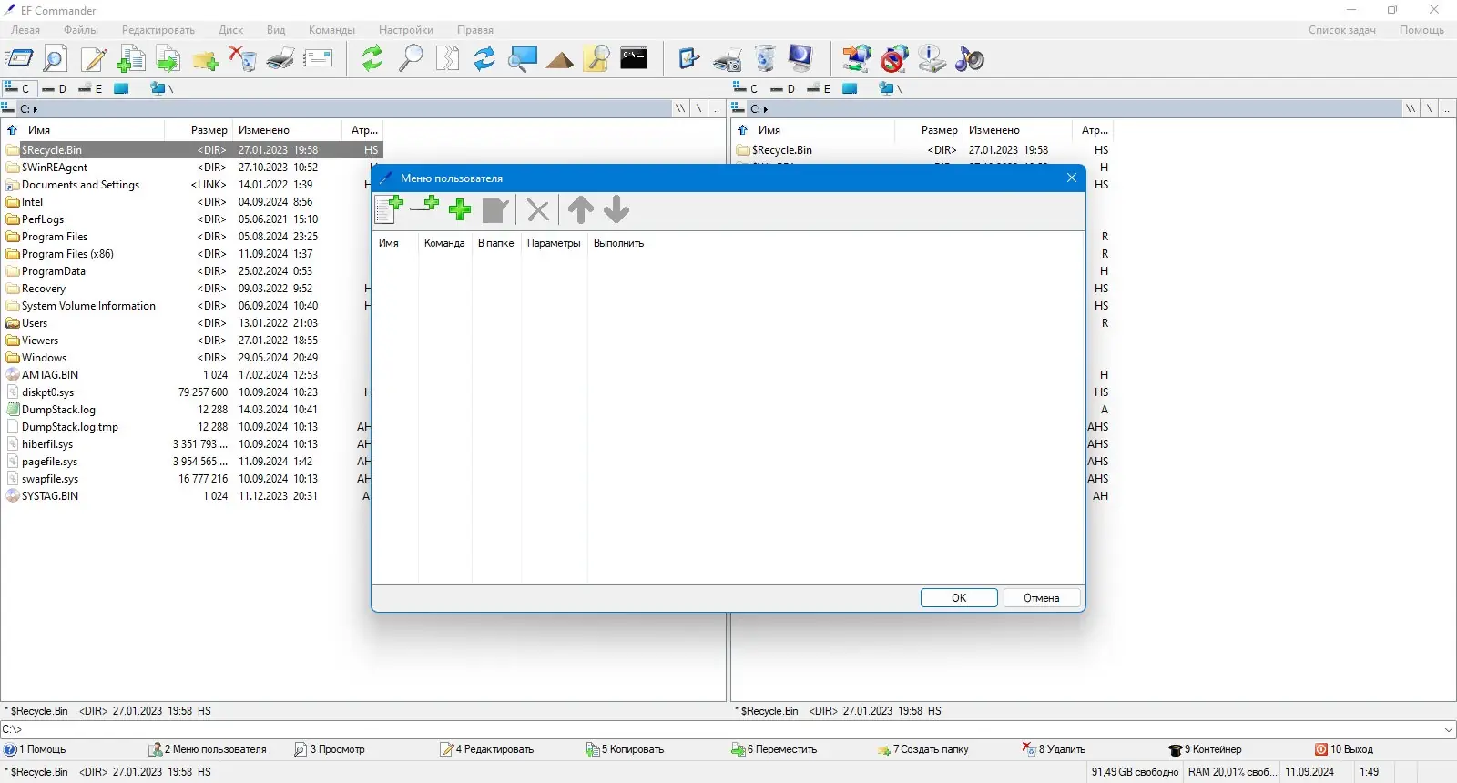The width and height of the screenshot is (1457, 783).
Task: Close the Меню пользователя dialog
Action: click(1072, 178)
